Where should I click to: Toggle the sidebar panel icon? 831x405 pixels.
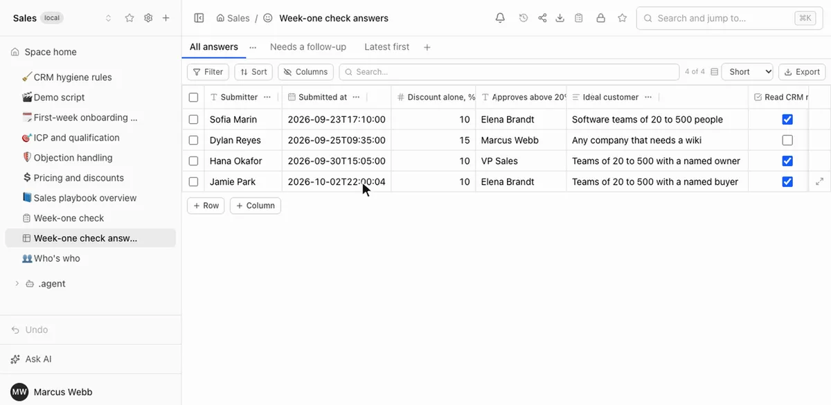(x=199, y=18)
